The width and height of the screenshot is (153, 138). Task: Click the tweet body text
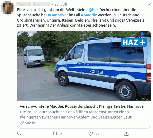point(81,18)
